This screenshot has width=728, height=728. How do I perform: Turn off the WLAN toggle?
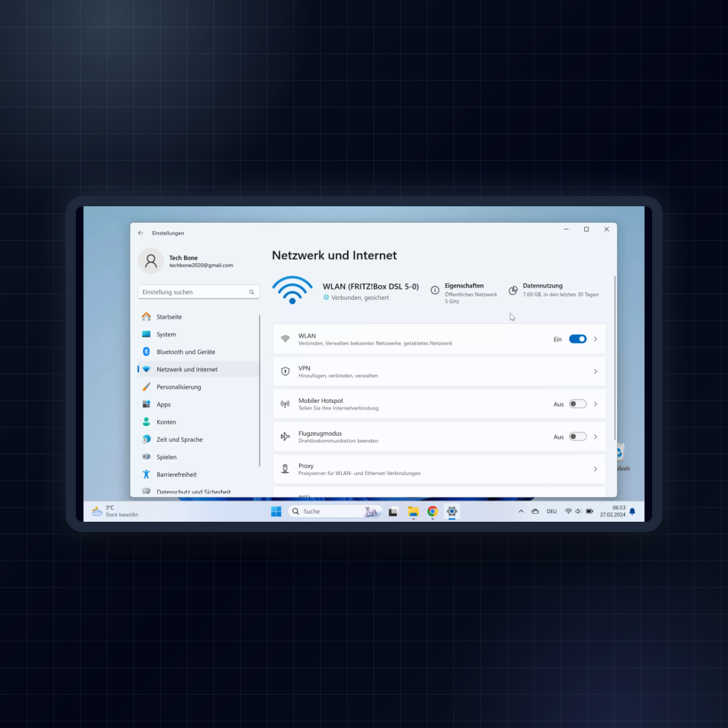coord(578,339)
